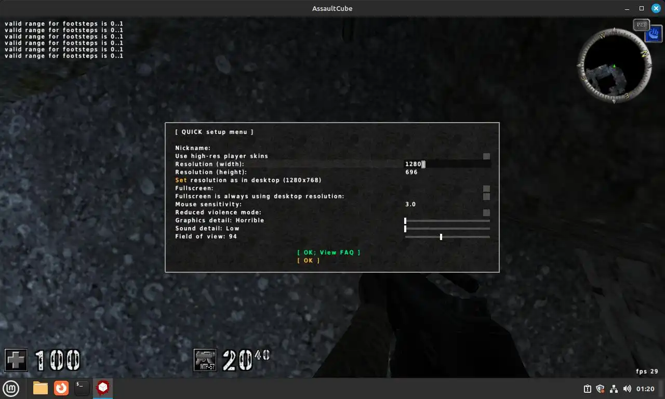665x399 pixels.
Task: Click the Mouse sensitivity value 3.0
Action: coord(410,204)
